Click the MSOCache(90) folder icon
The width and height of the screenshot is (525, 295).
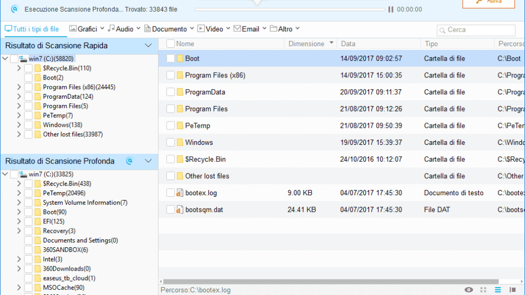click(38, 288)
